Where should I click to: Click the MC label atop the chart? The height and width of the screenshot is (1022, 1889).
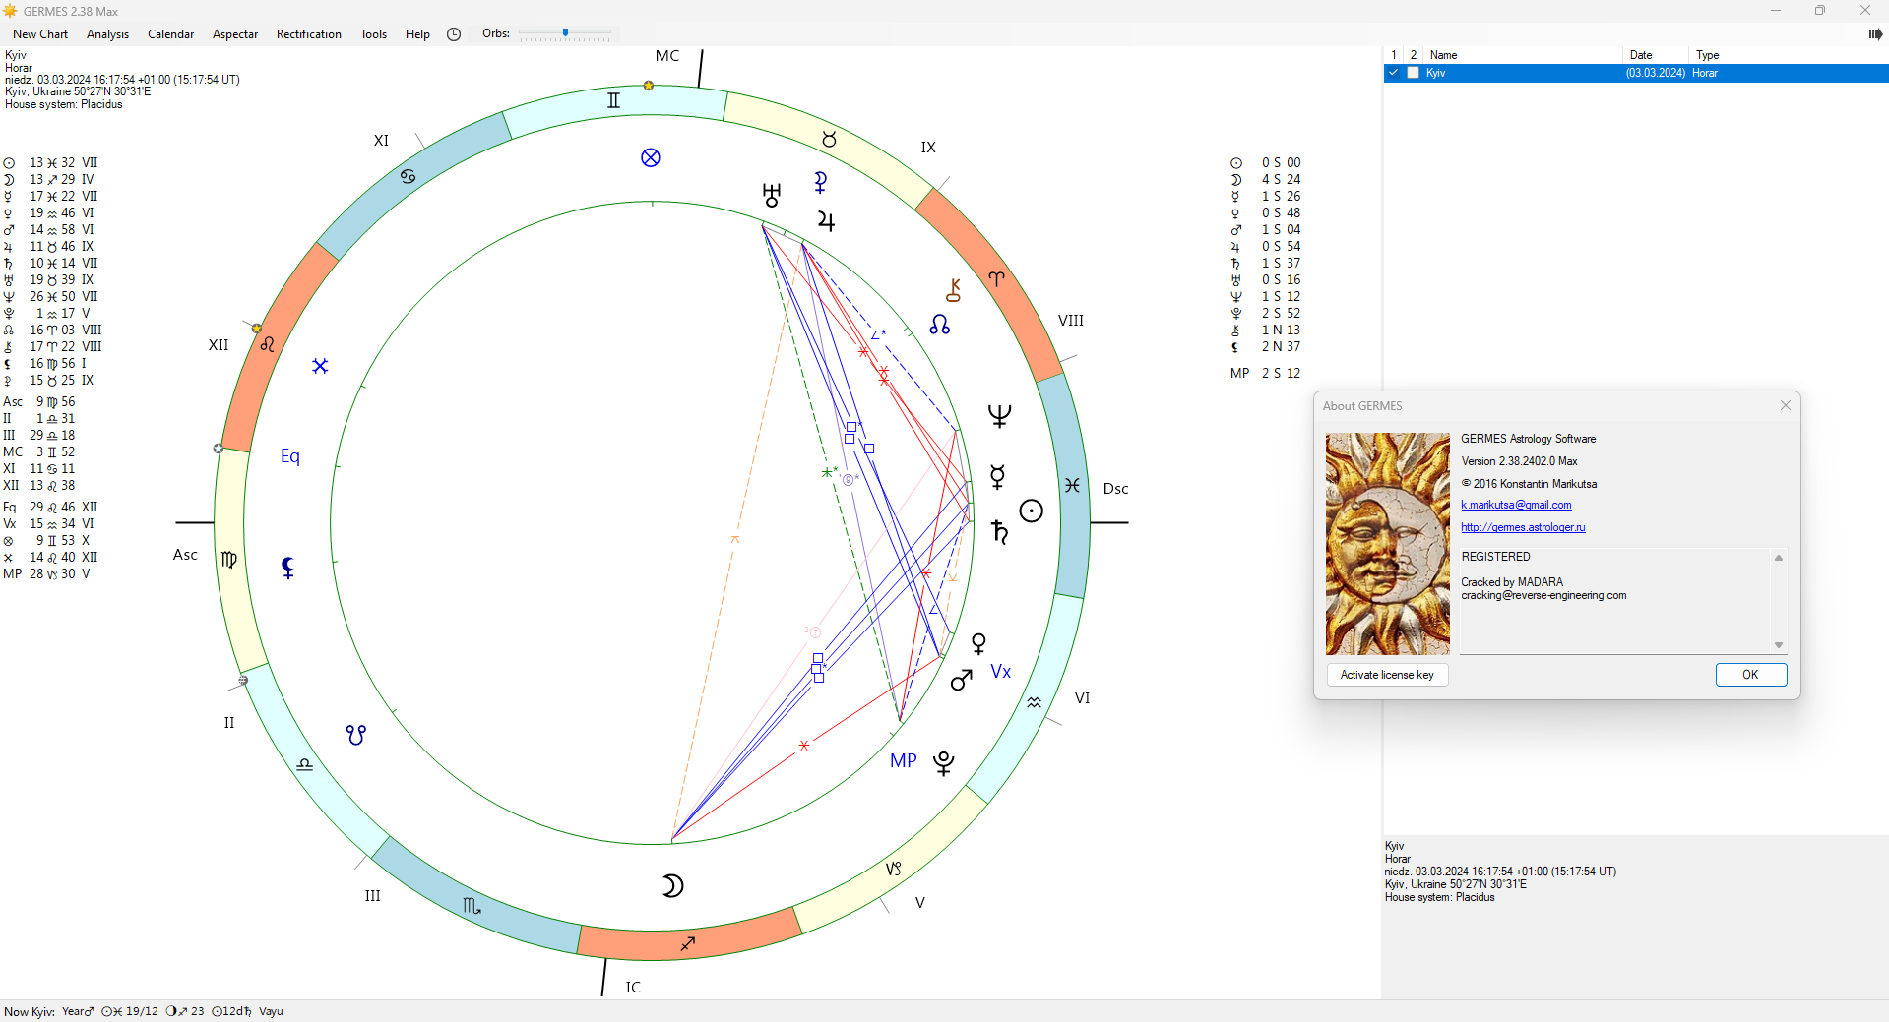pos(667,56)
